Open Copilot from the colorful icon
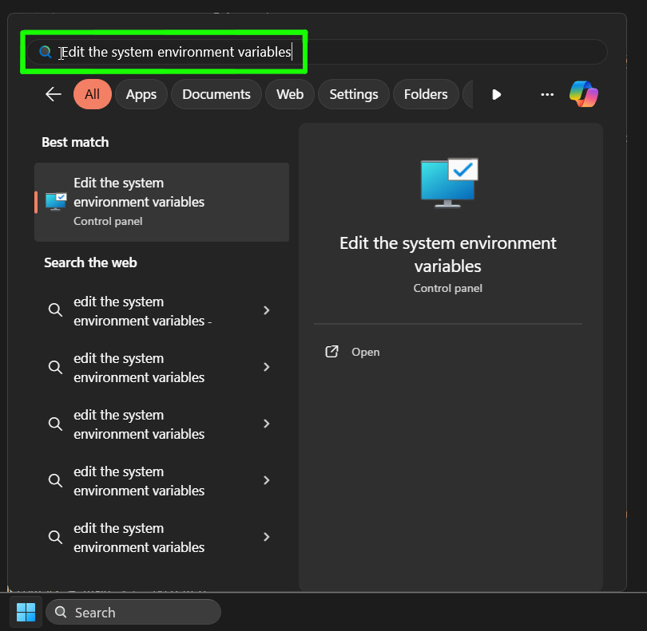The image size is (647, 631). [584, 94]
